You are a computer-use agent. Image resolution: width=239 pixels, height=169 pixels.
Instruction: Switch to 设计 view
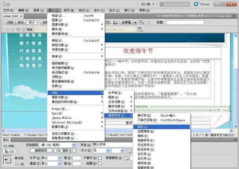pos(32,22)
